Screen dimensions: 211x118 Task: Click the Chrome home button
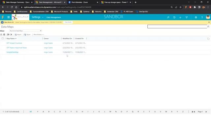16,7
